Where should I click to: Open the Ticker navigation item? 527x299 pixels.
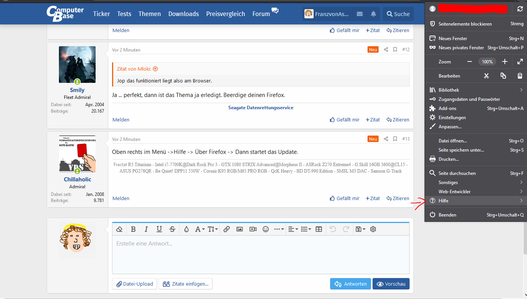[101, 14]
